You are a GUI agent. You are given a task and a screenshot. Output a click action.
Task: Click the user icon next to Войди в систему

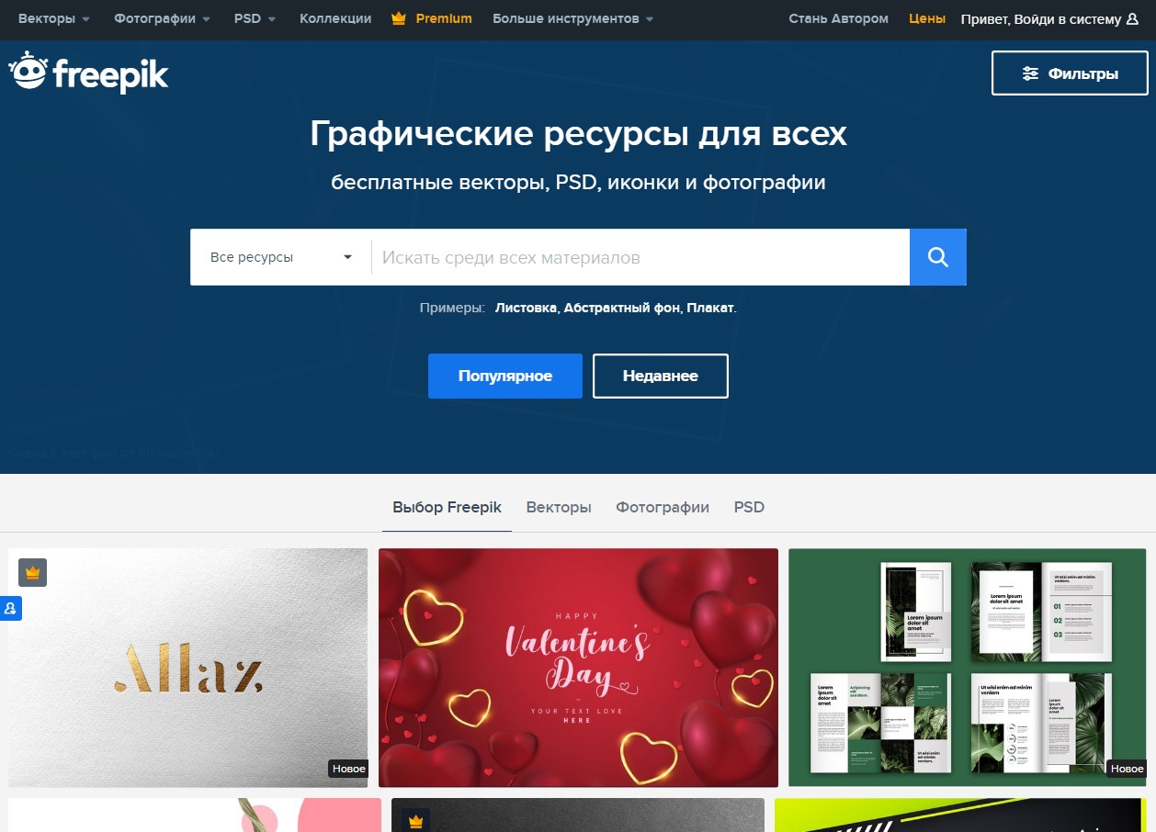click(x=1132, y=18)
